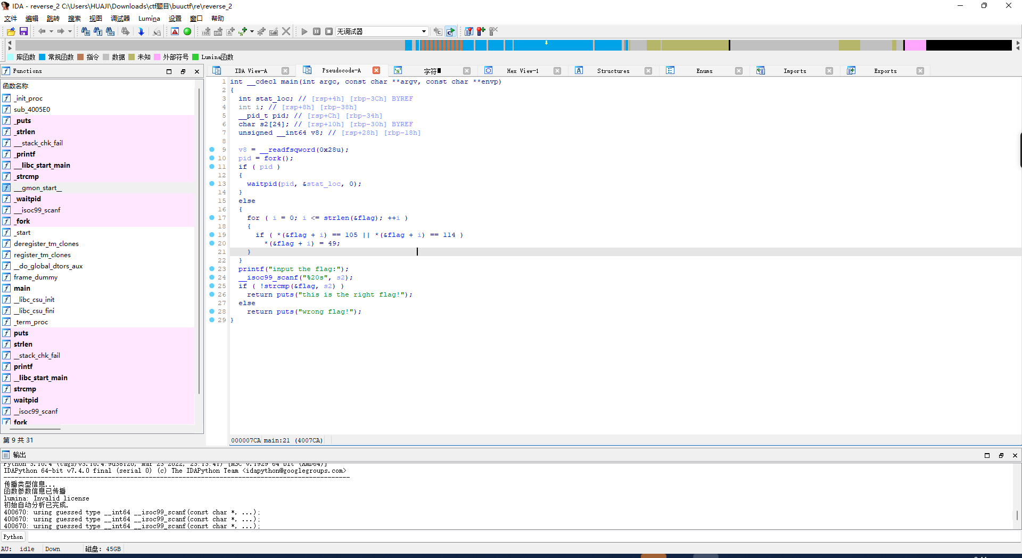Close the 输出 output panel
Viewport: 1022px width, 558px height.
pos(1015,455)
